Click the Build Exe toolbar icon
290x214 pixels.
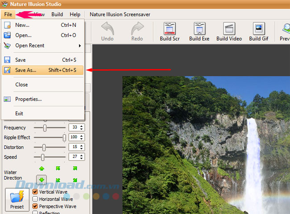pos(199,29)
